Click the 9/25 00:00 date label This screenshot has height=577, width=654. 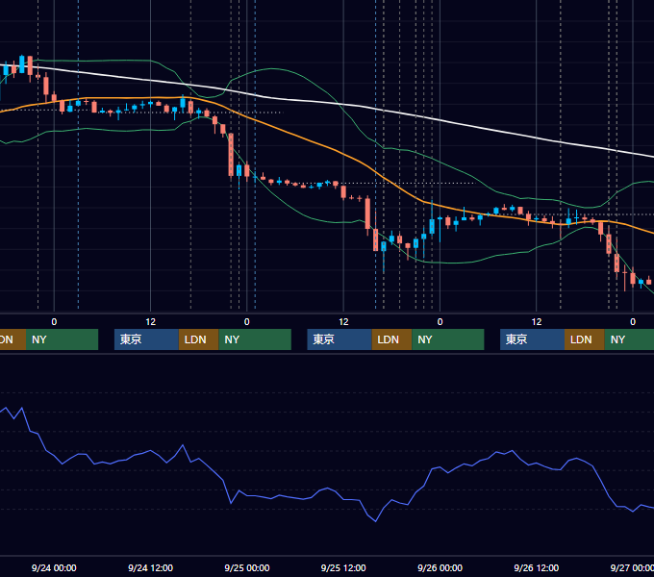[x=247, y=567]
